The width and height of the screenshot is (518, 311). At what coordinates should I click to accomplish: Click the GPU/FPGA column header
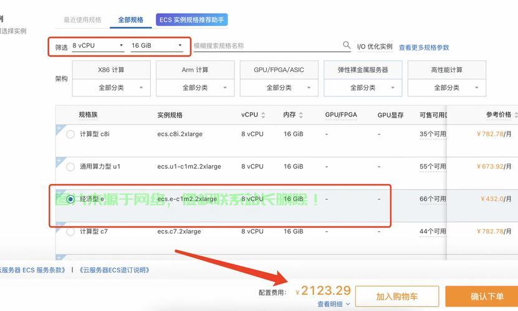(341, 115)
